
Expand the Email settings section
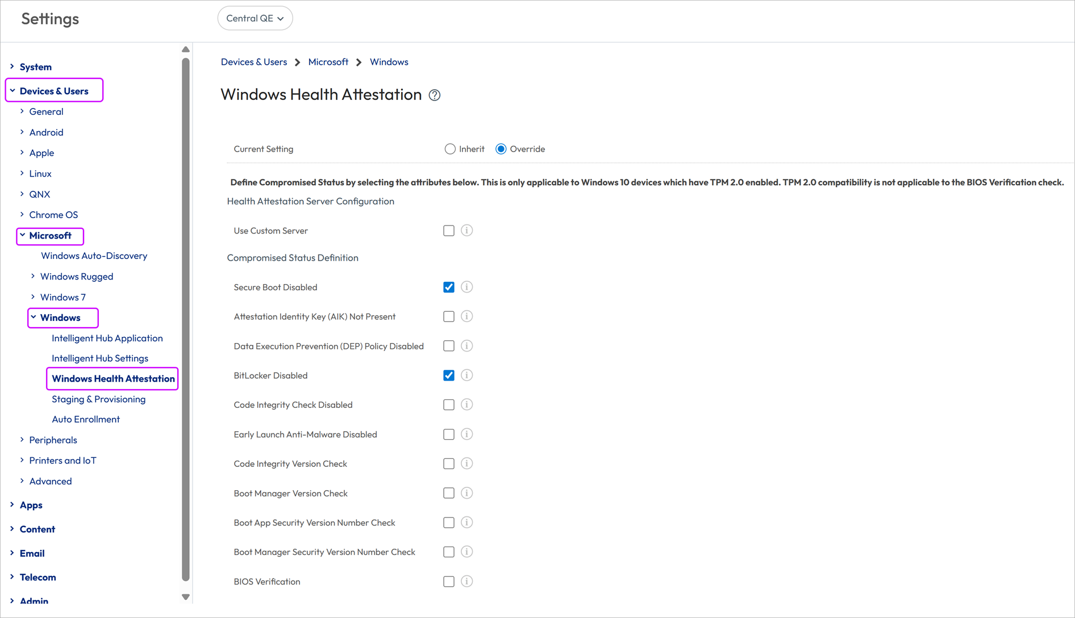(12, 553)
